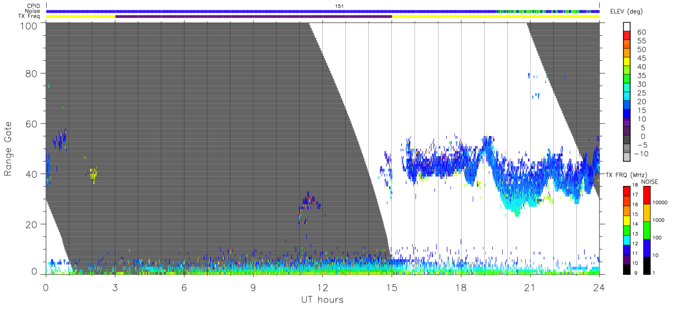Click the black 9–10 MHz TX frequency swatch
Viewport: 674px width, 311px height.
(x=627, y=269)
